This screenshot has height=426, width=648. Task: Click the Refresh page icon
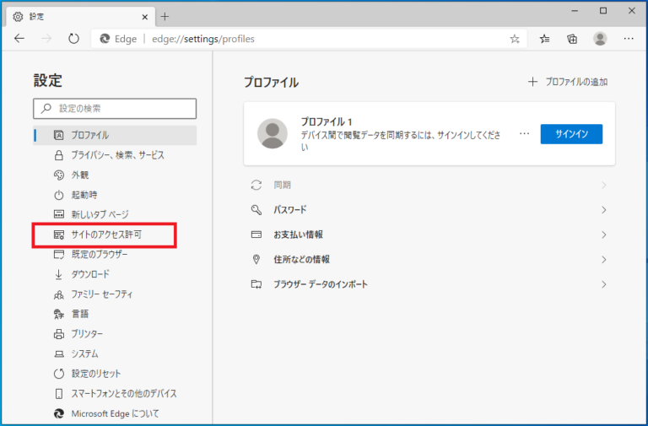tap(73, 39)
